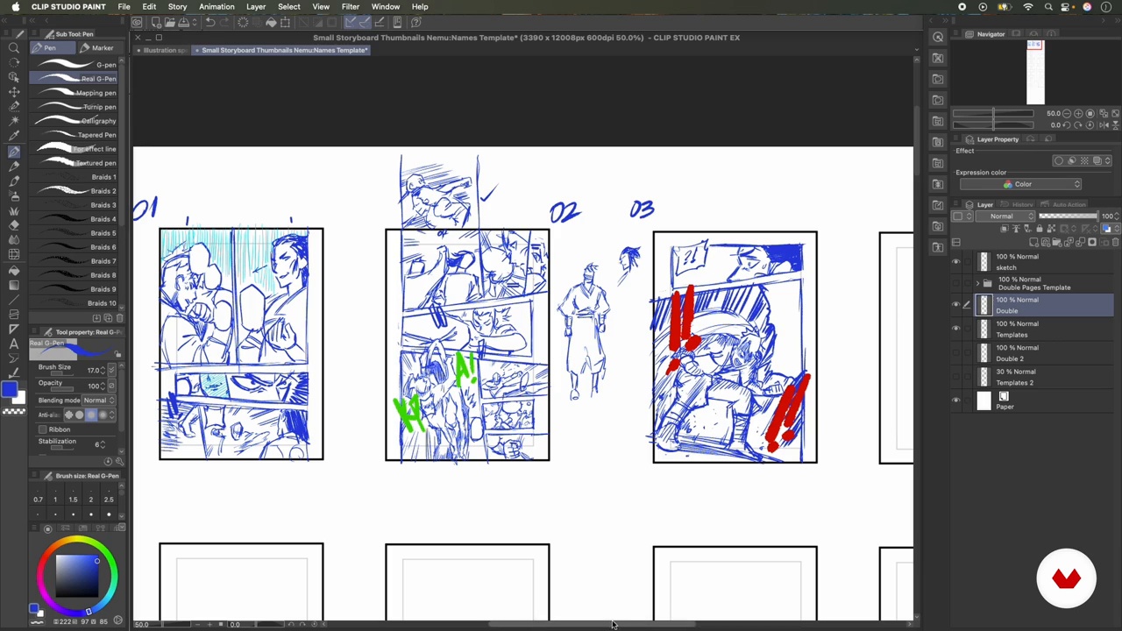Adjust the layer opacity slider

point(1069,216)
